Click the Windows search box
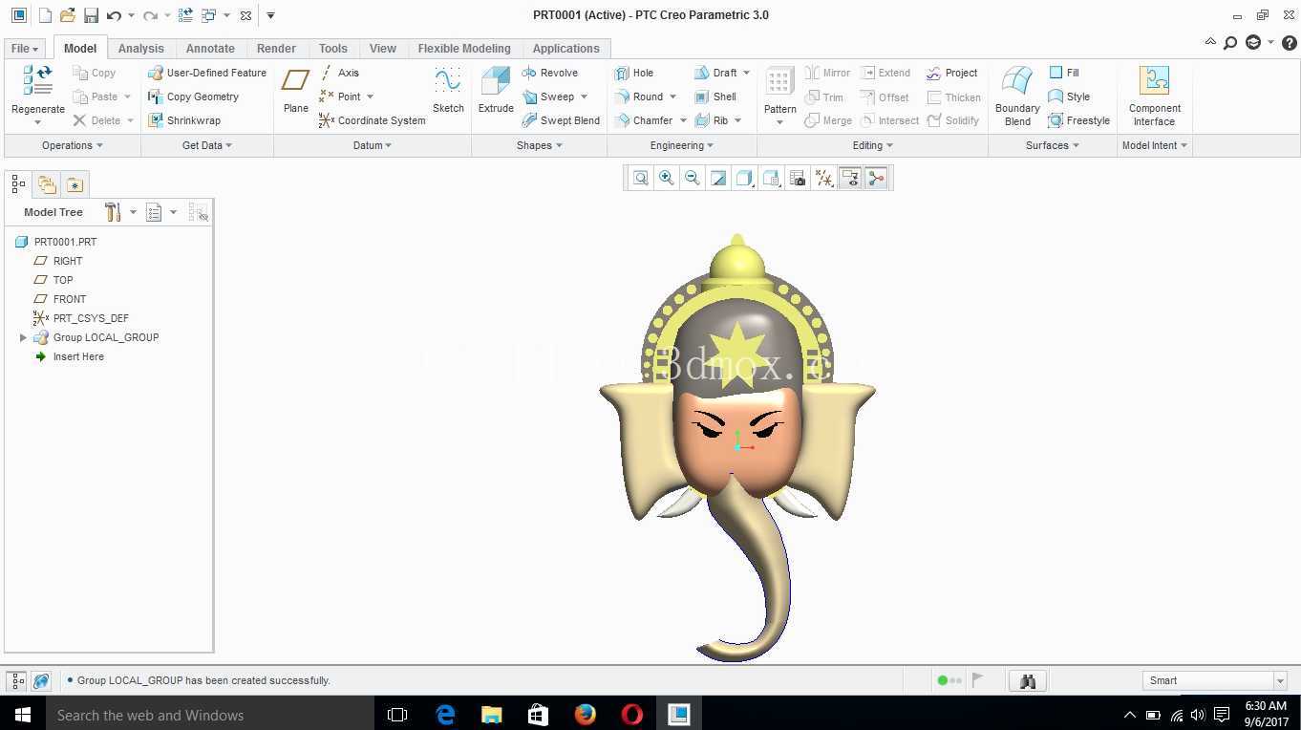 coord(209,715)
